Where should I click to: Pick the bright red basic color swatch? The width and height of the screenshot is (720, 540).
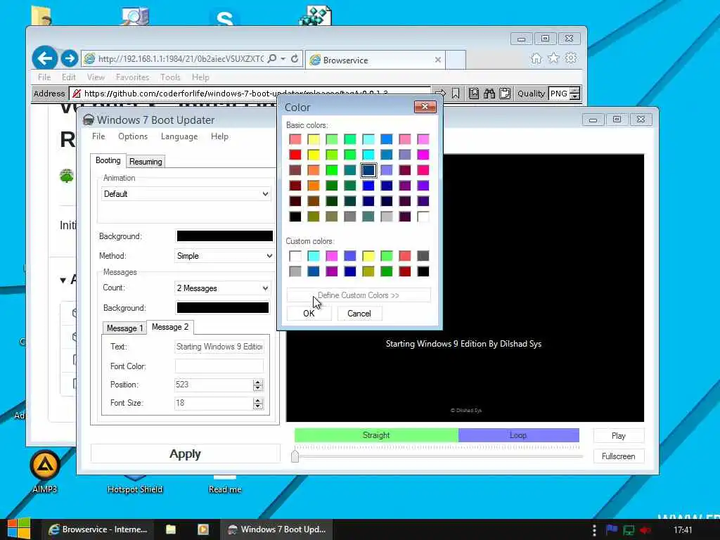(x=295, y=155)
